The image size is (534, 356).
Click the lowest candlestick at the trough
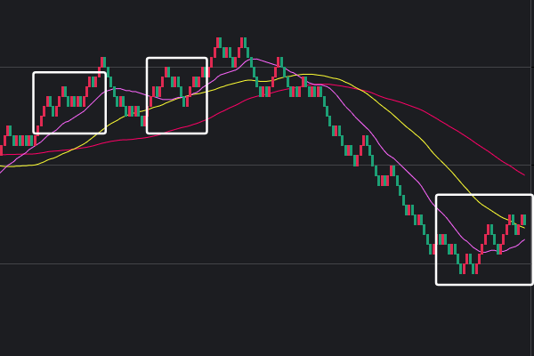coord(461,268)
